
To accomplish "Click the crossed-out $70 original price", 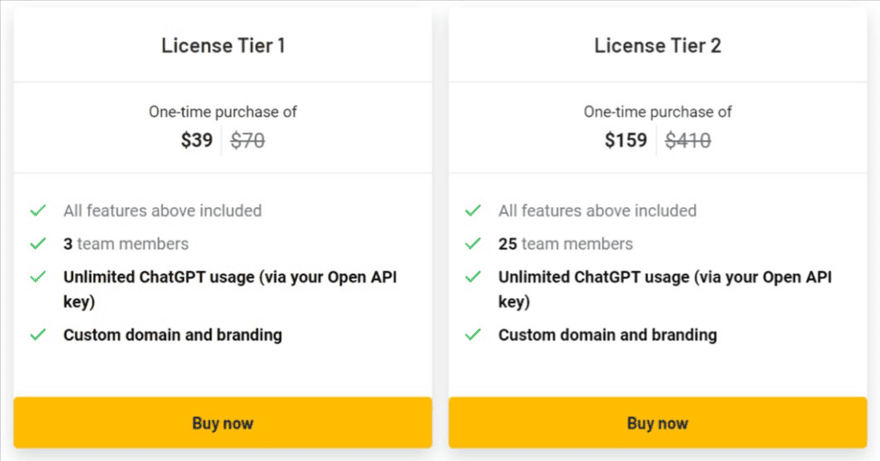I will click(248, 140).
